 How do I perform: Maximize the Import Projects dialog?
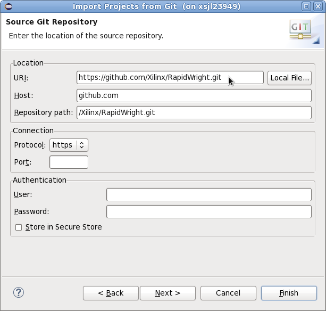click(x=306, y=6)
